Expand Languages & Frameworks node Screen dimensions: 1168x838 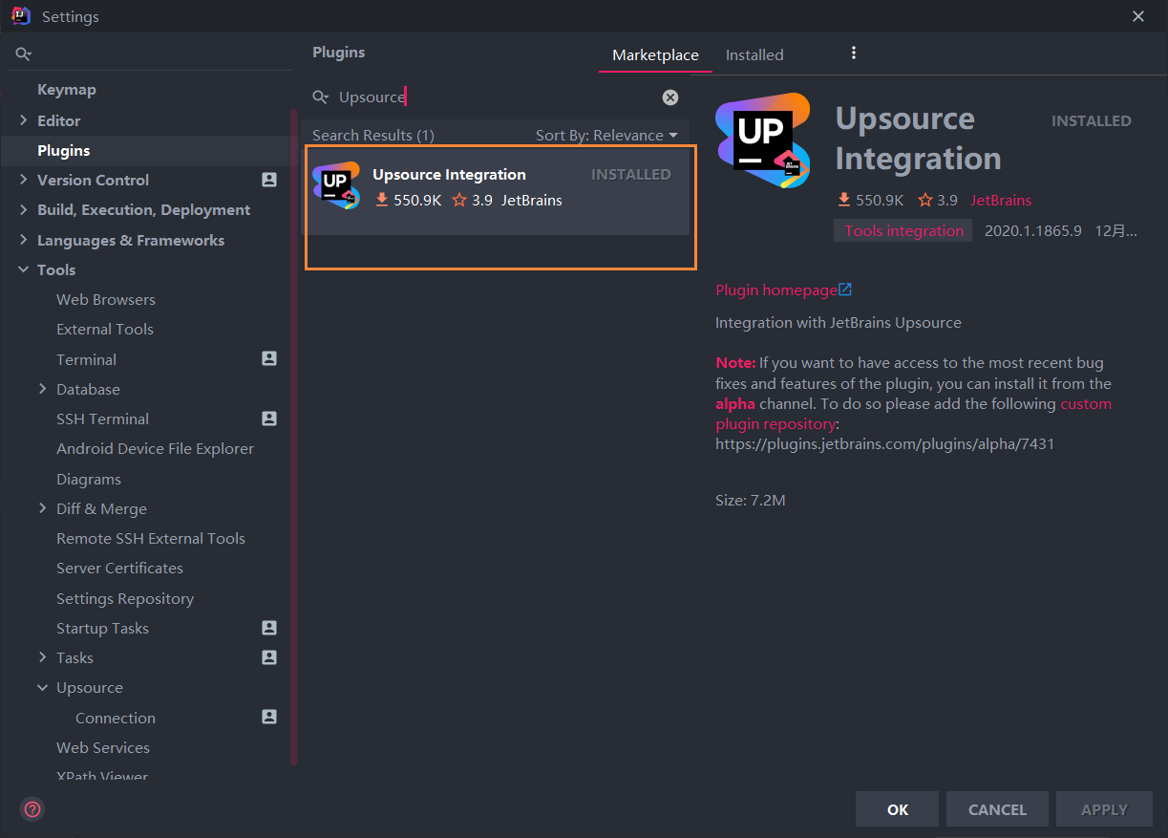click(x=23, y=240)
